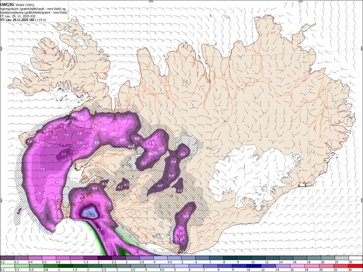Image resolution: width=363 pixels, height=272 pixels.
Task: Pick the violet 12 swatch, lower legend row
Action: click(x=269, y=266)
